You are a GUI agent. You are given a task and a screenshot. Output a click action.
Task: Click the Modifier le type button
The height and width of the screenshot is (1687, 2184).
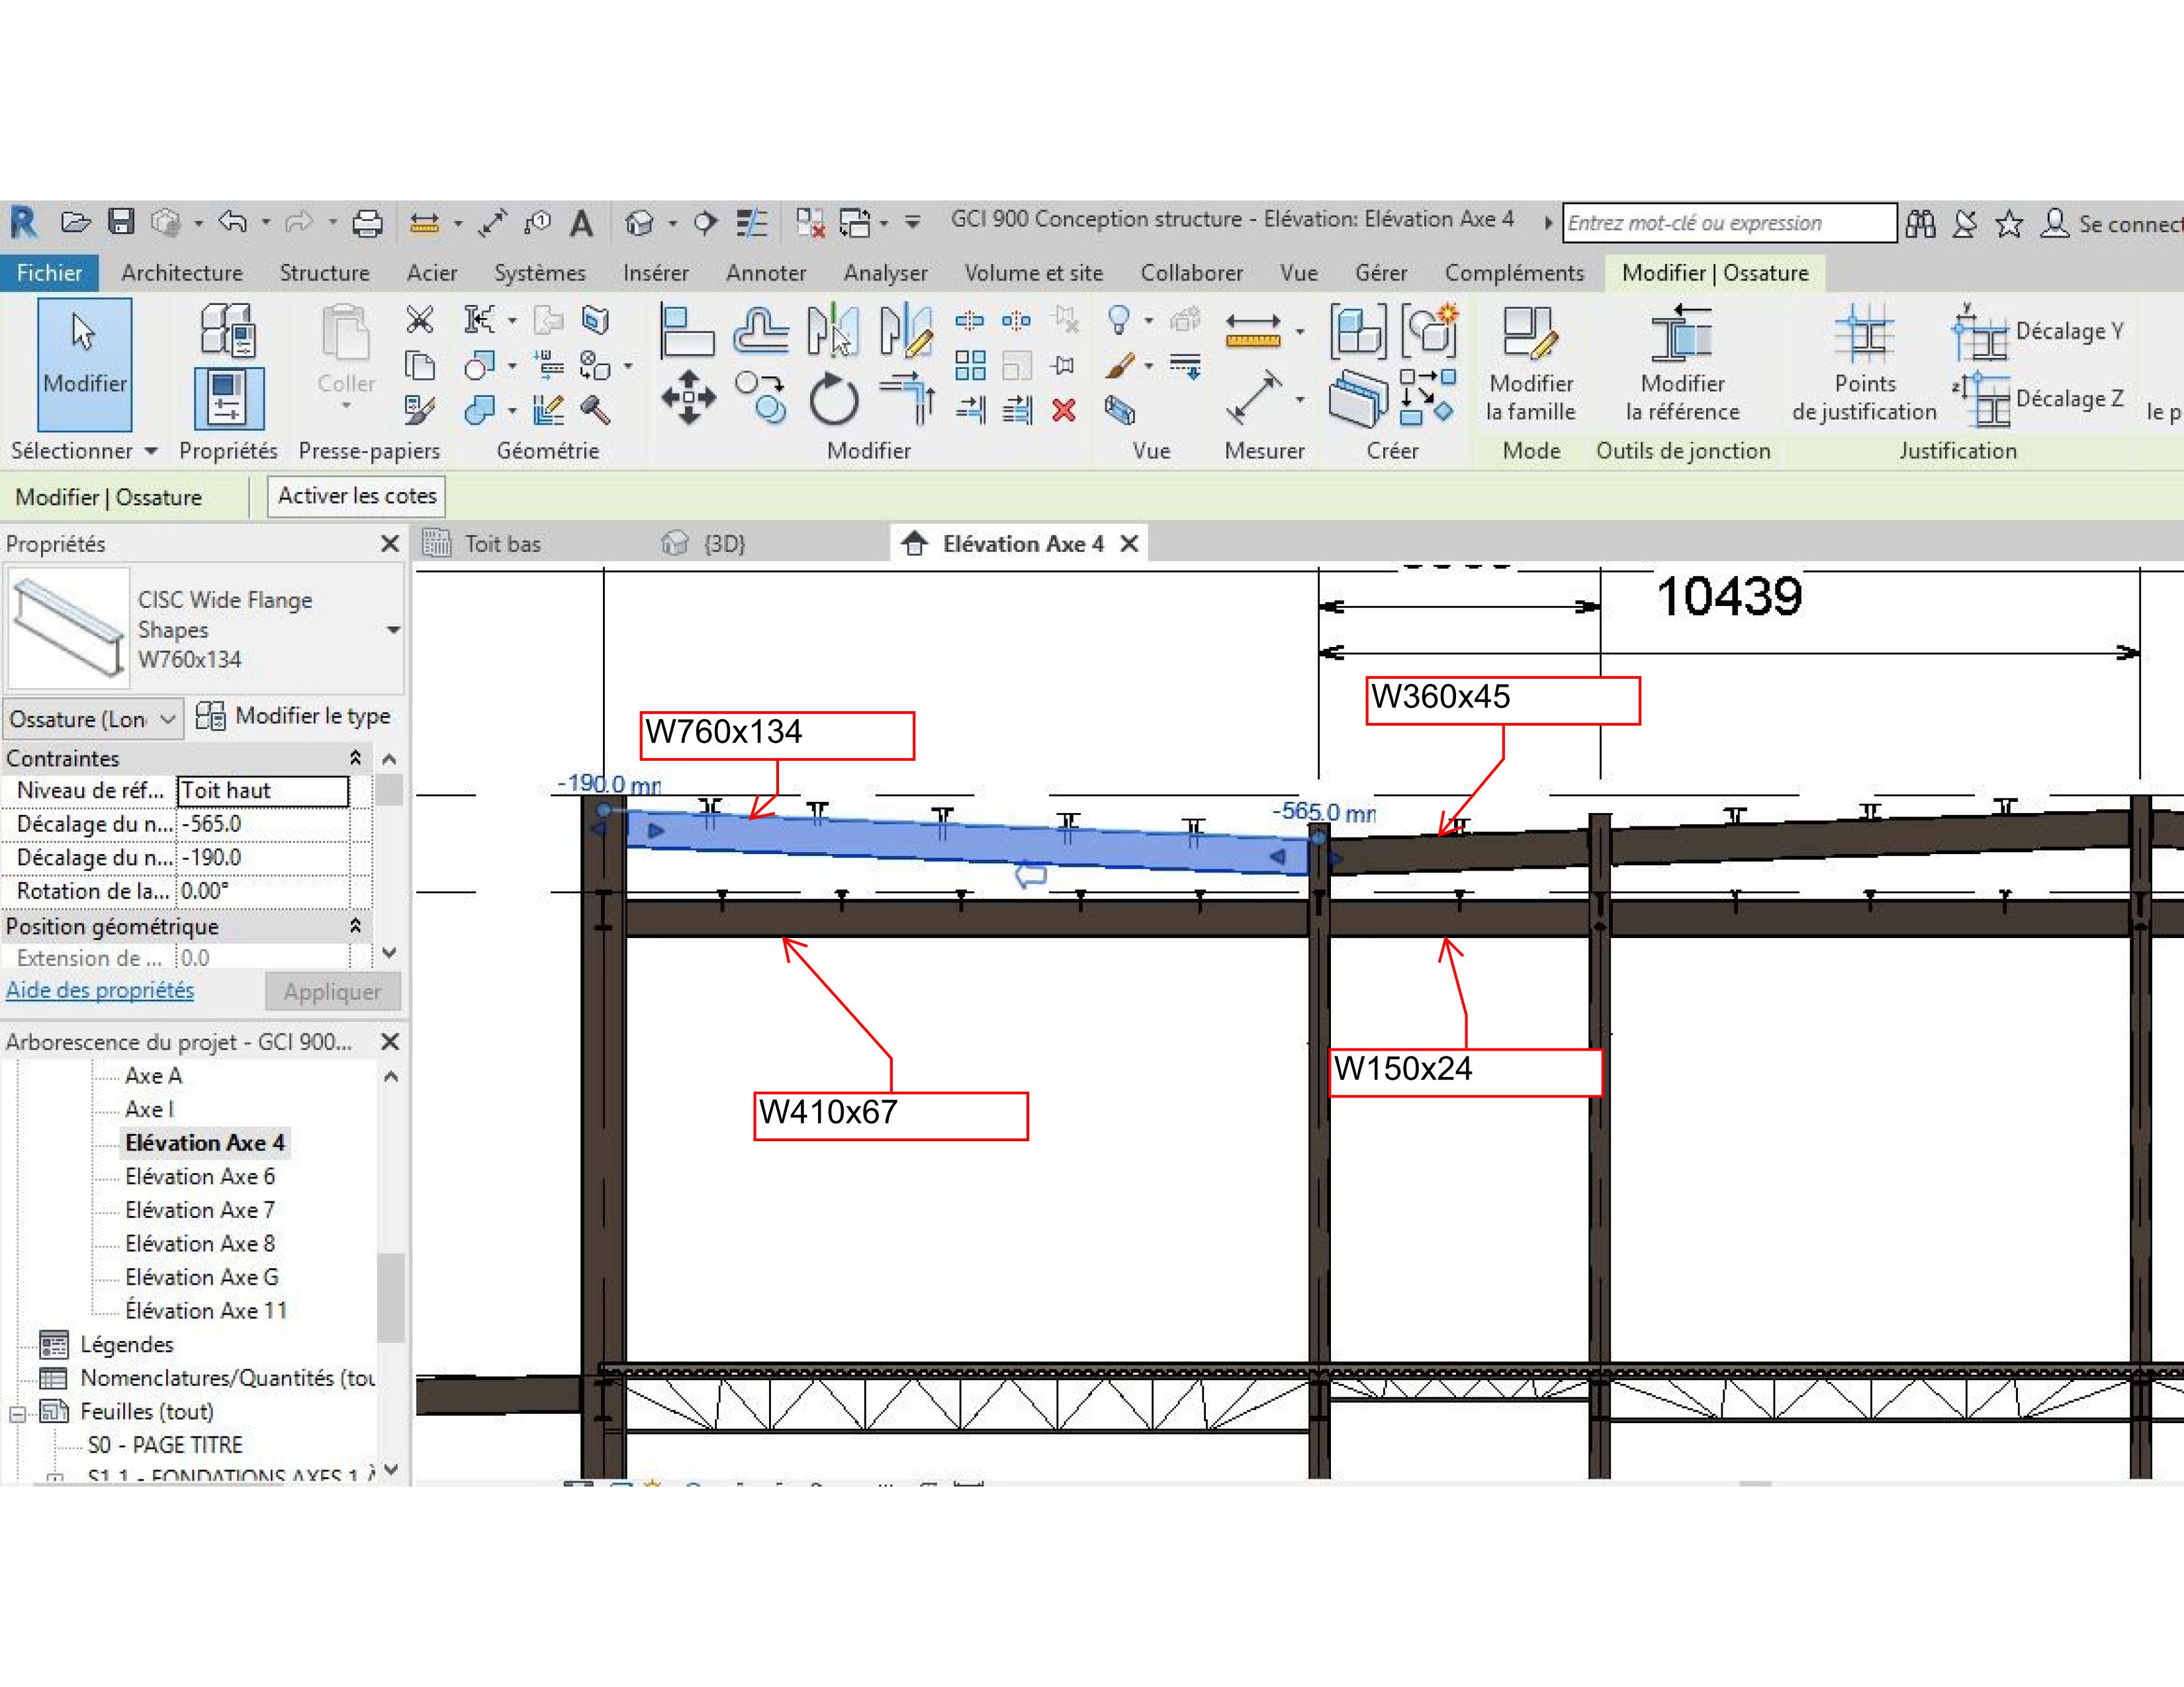pyautogui.click(x=293, y=716)
